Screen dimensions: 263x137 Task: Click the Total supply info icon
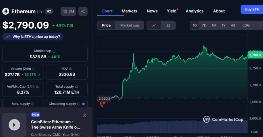pos(77,87)
